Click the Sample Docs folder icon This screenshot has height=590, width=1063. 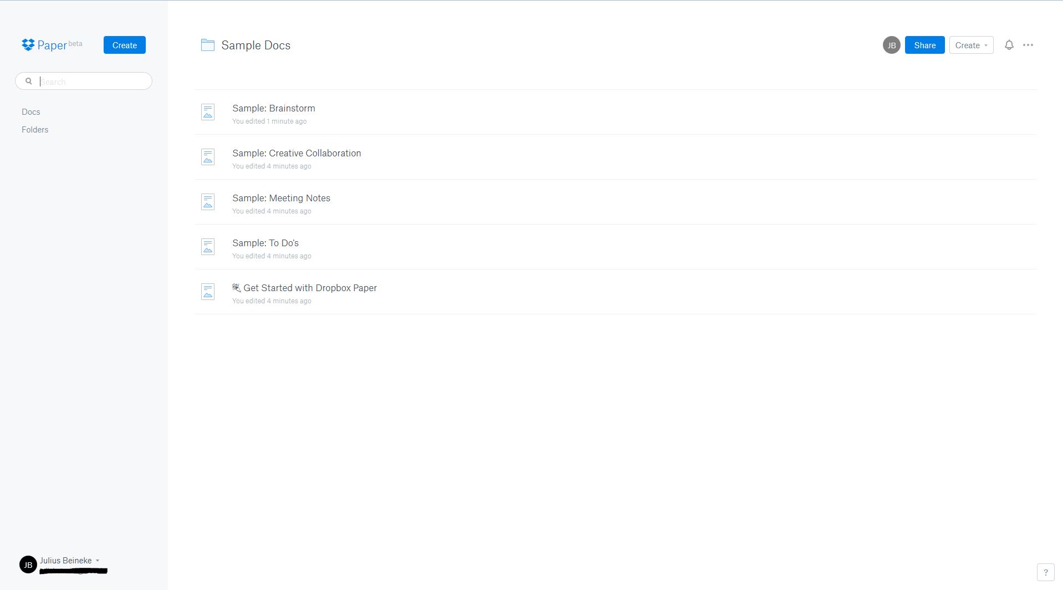pos(207,45)
